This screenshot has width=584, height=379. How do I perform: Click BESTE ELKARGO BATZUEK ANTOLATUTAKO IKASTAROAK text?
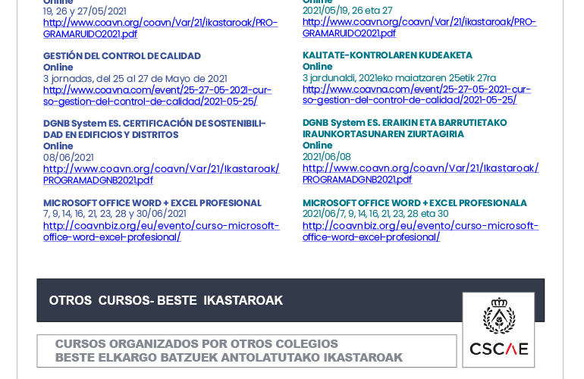229,358
